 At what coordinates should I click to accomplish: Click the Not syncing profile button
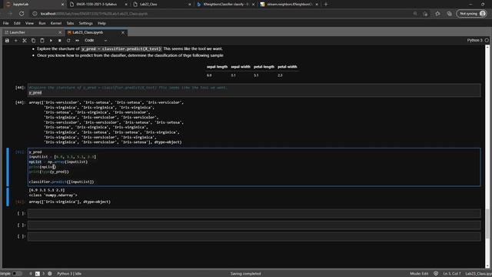(x=472, y=14)
